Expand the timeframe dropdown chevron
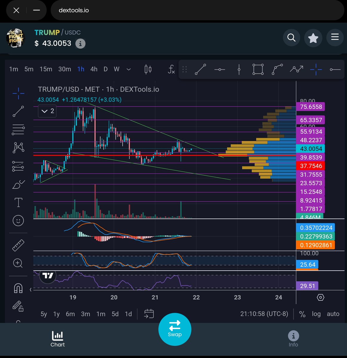This screenshot has width=347, height=358. click(129, 69)
